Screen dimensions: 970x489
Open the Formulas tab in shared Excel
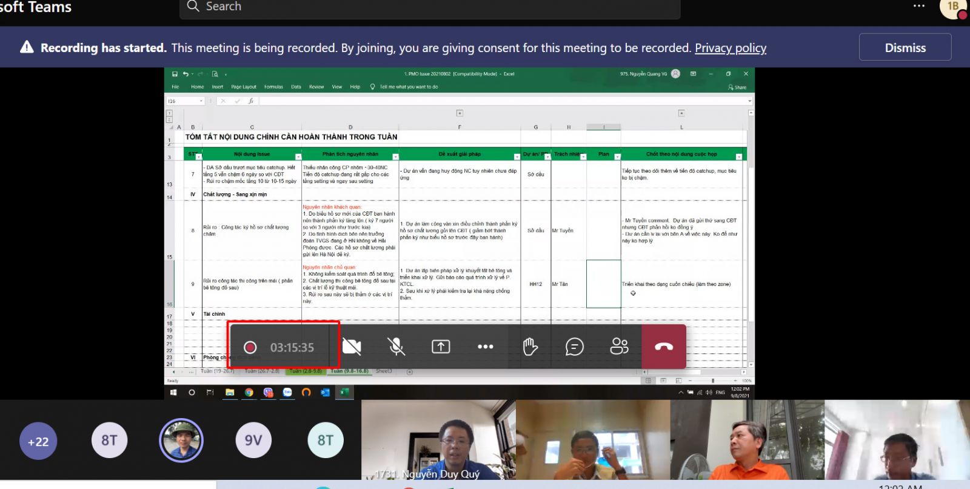coord(273,87)
